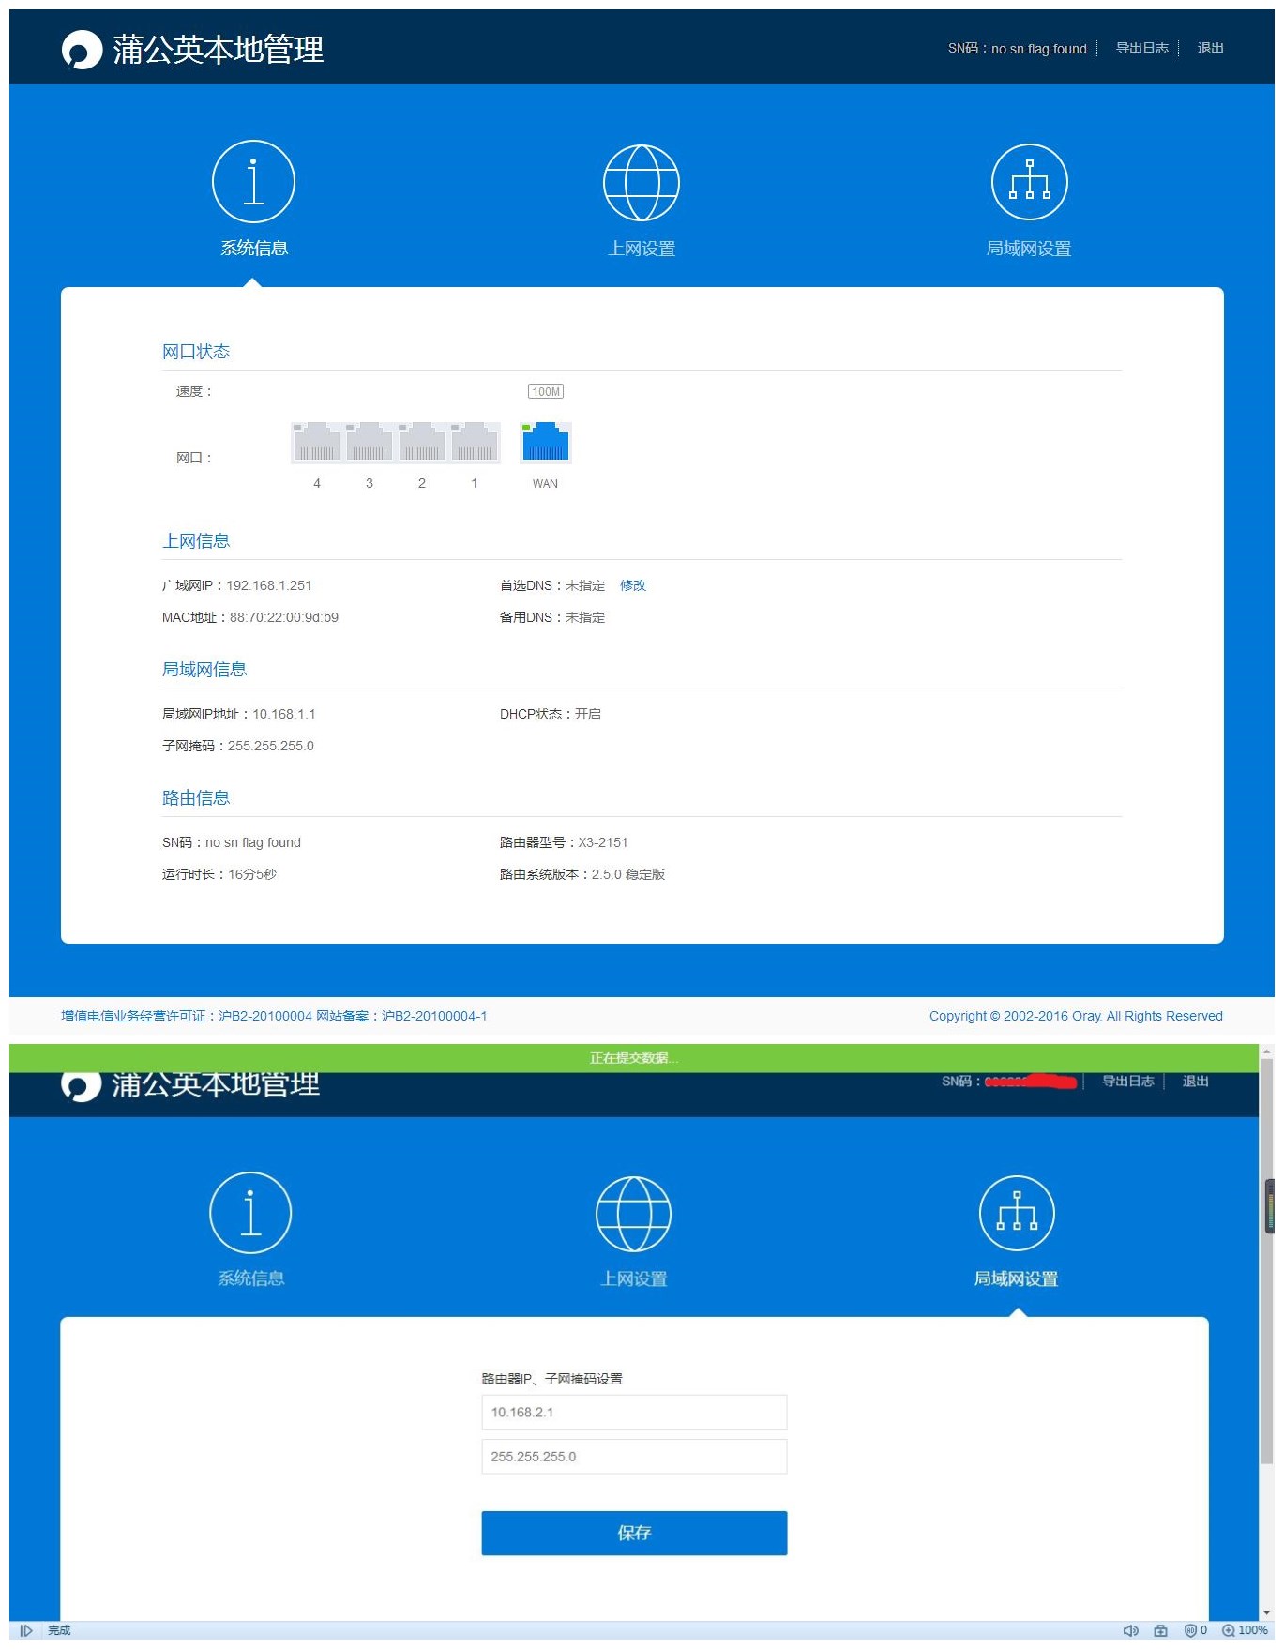This screenshot has width=1284, height=1649.
Task: Click the DHCP状态：开启 text
Action: tap(551, 714)
